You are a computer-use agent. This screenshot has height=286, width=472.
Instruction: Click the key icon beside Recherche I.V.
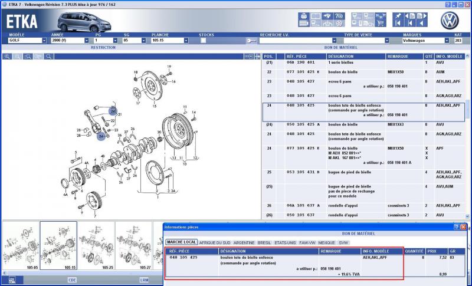tap(251, 41)
